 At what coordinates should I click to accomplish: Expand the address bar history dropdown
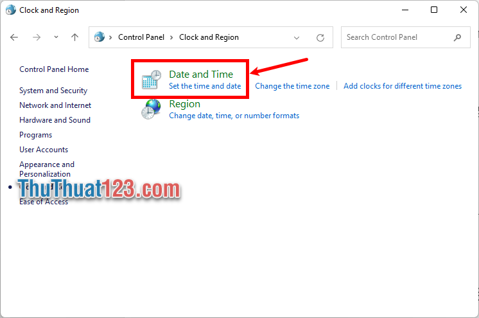tap(295, 37)
